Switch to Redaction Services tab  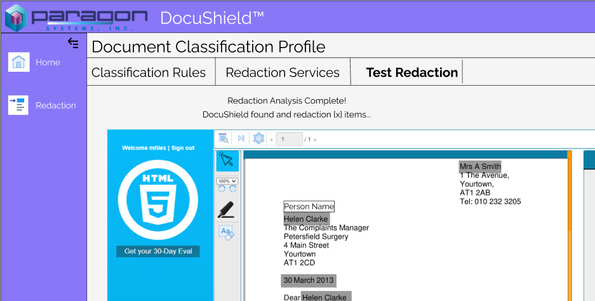(283, 72)
